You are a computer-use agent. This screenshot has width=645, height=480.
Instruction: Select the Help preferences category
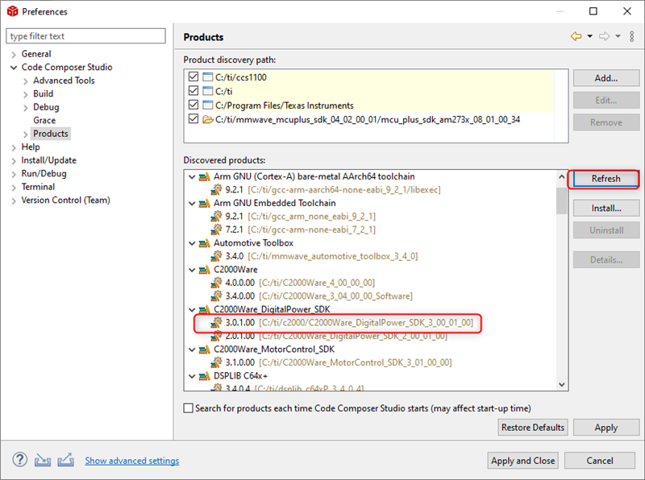pos(31,147)
